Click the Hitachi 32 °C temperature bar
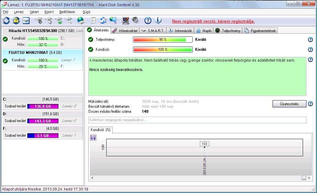The image size is (317, 193). click(x=43, y=45)
